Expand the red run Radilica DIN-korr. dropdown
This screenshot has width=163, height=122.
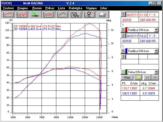coord(156,30)
